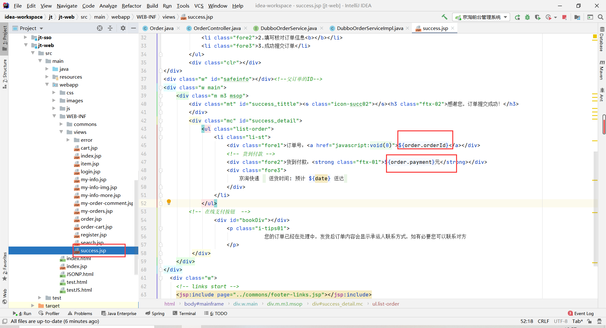Open the File menu
606x328 pixels.
click(18, 6)
